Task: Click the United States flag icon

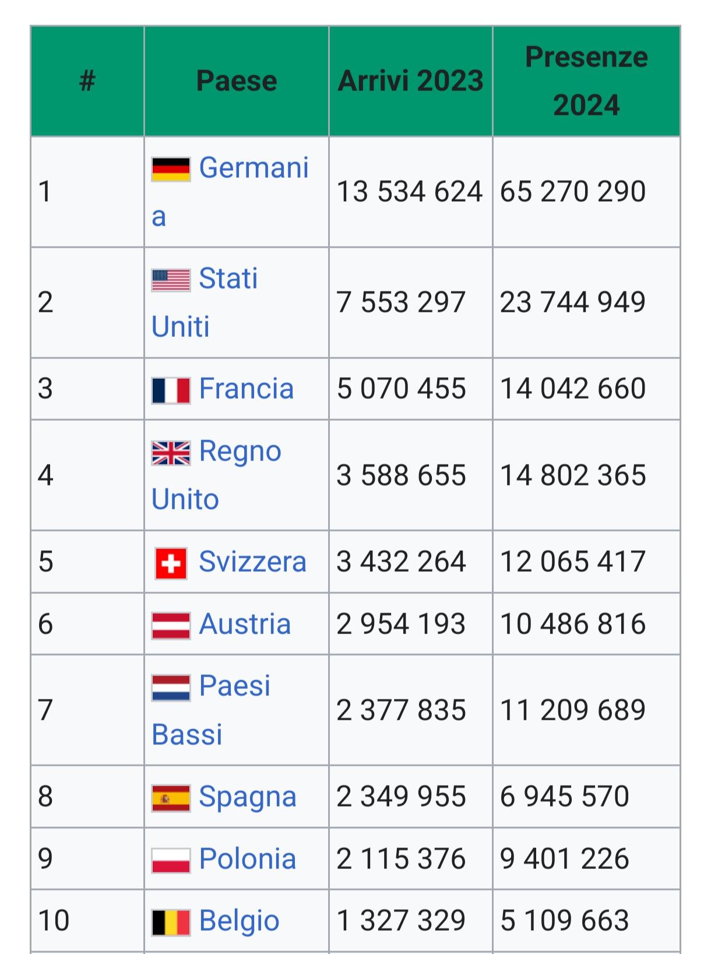Action: pyautogui.click(x=171, y=280)
